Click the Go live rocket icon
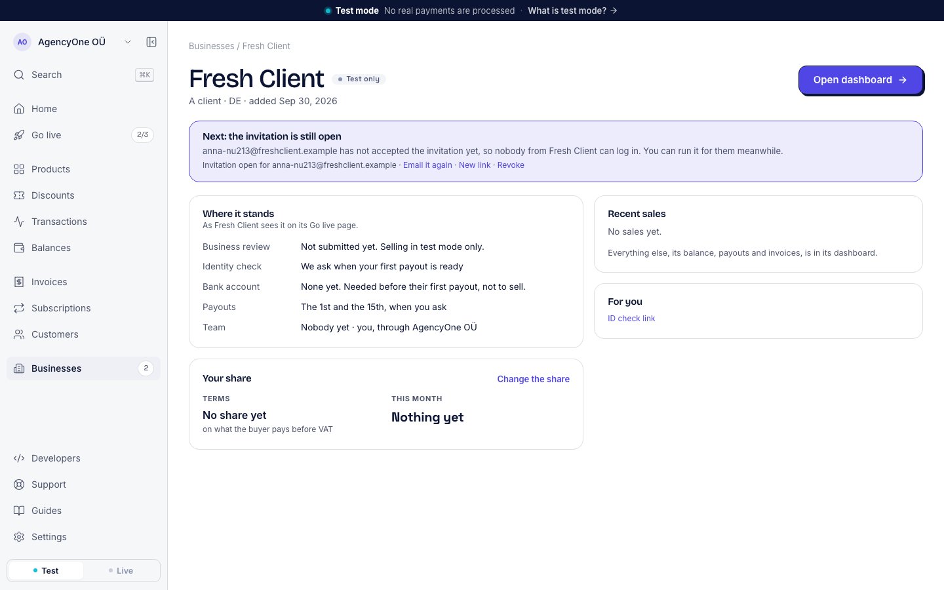Image resolution: width=944 pixels, height=590 pixels. [x=19, y=135]
